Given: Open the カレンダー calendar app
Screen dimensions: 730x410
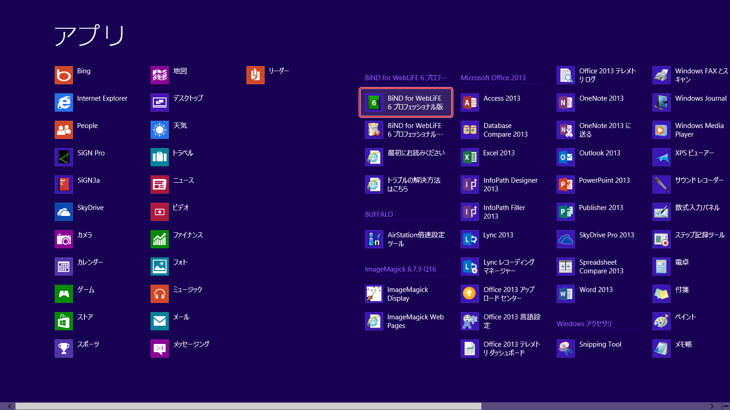Looking at the screenshot, I should click(x=64, y=266).
